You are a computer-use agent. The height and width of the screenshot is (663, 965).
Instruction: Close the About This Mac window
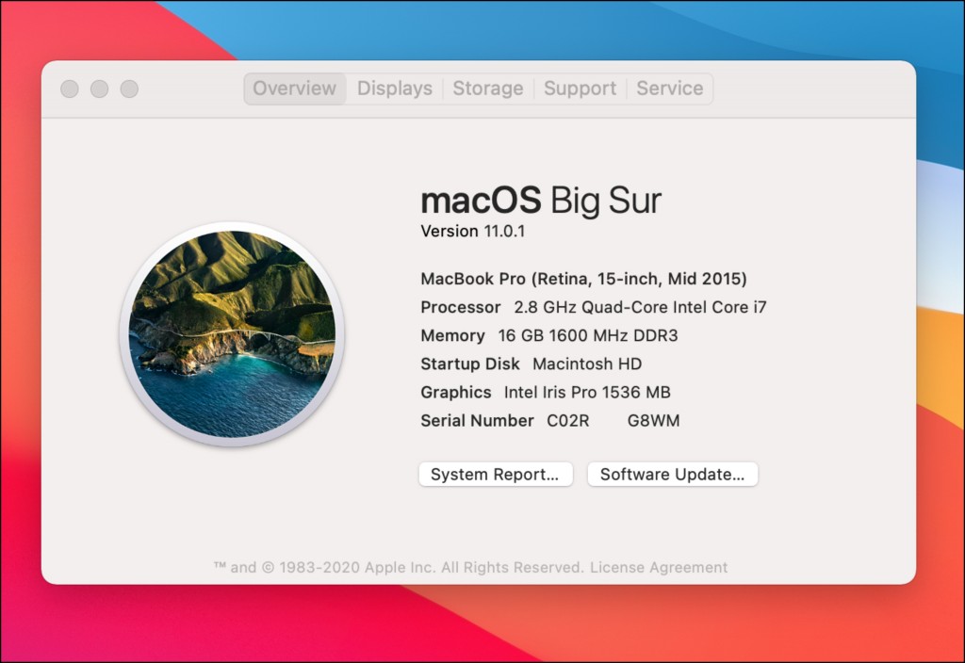[x=70, y=89]
